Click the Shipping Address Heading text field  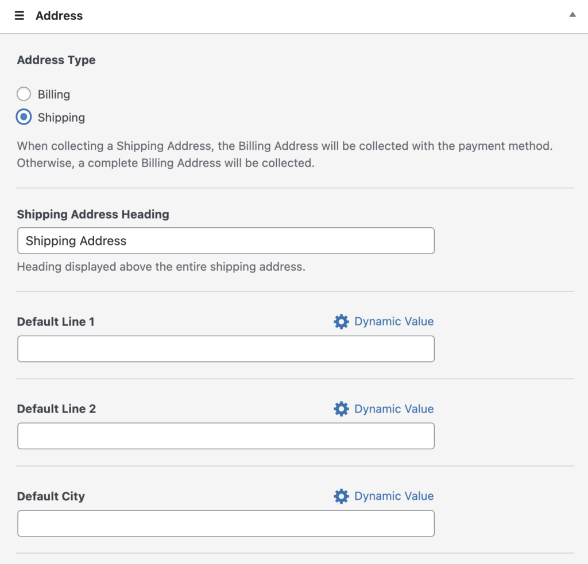tap(226, 241)
